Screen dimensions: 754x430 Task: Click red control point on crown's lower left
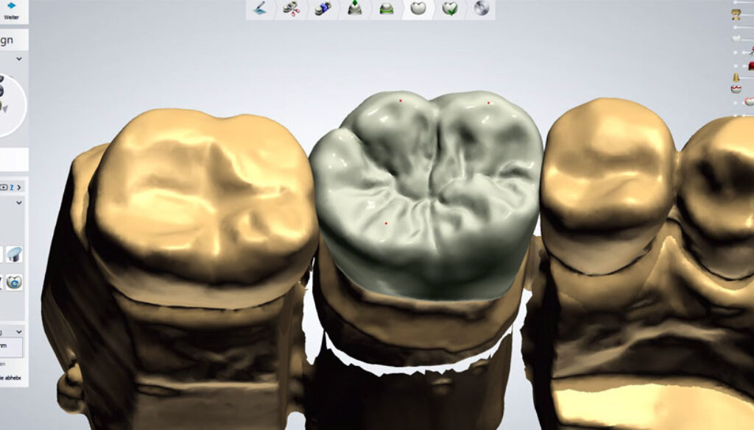pos(386,223)
